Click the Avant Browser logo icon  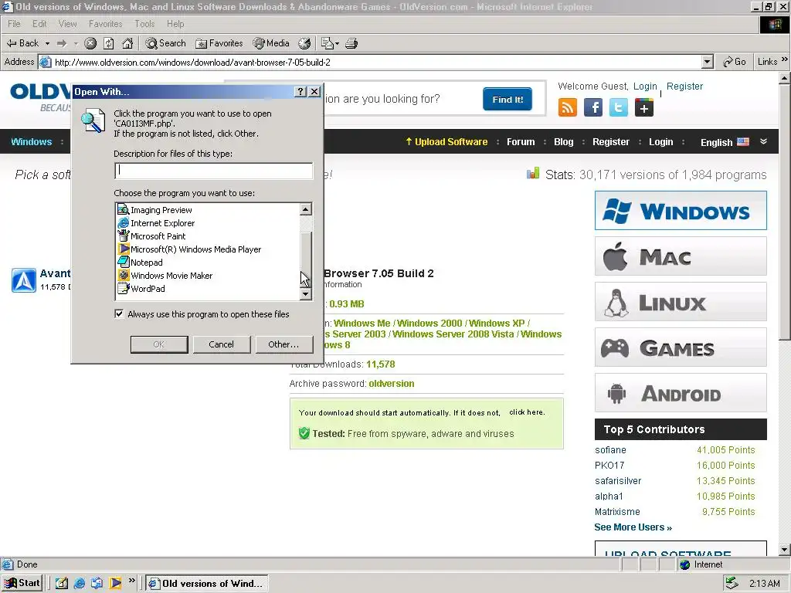pyautogui.click(x=24, y=280)
